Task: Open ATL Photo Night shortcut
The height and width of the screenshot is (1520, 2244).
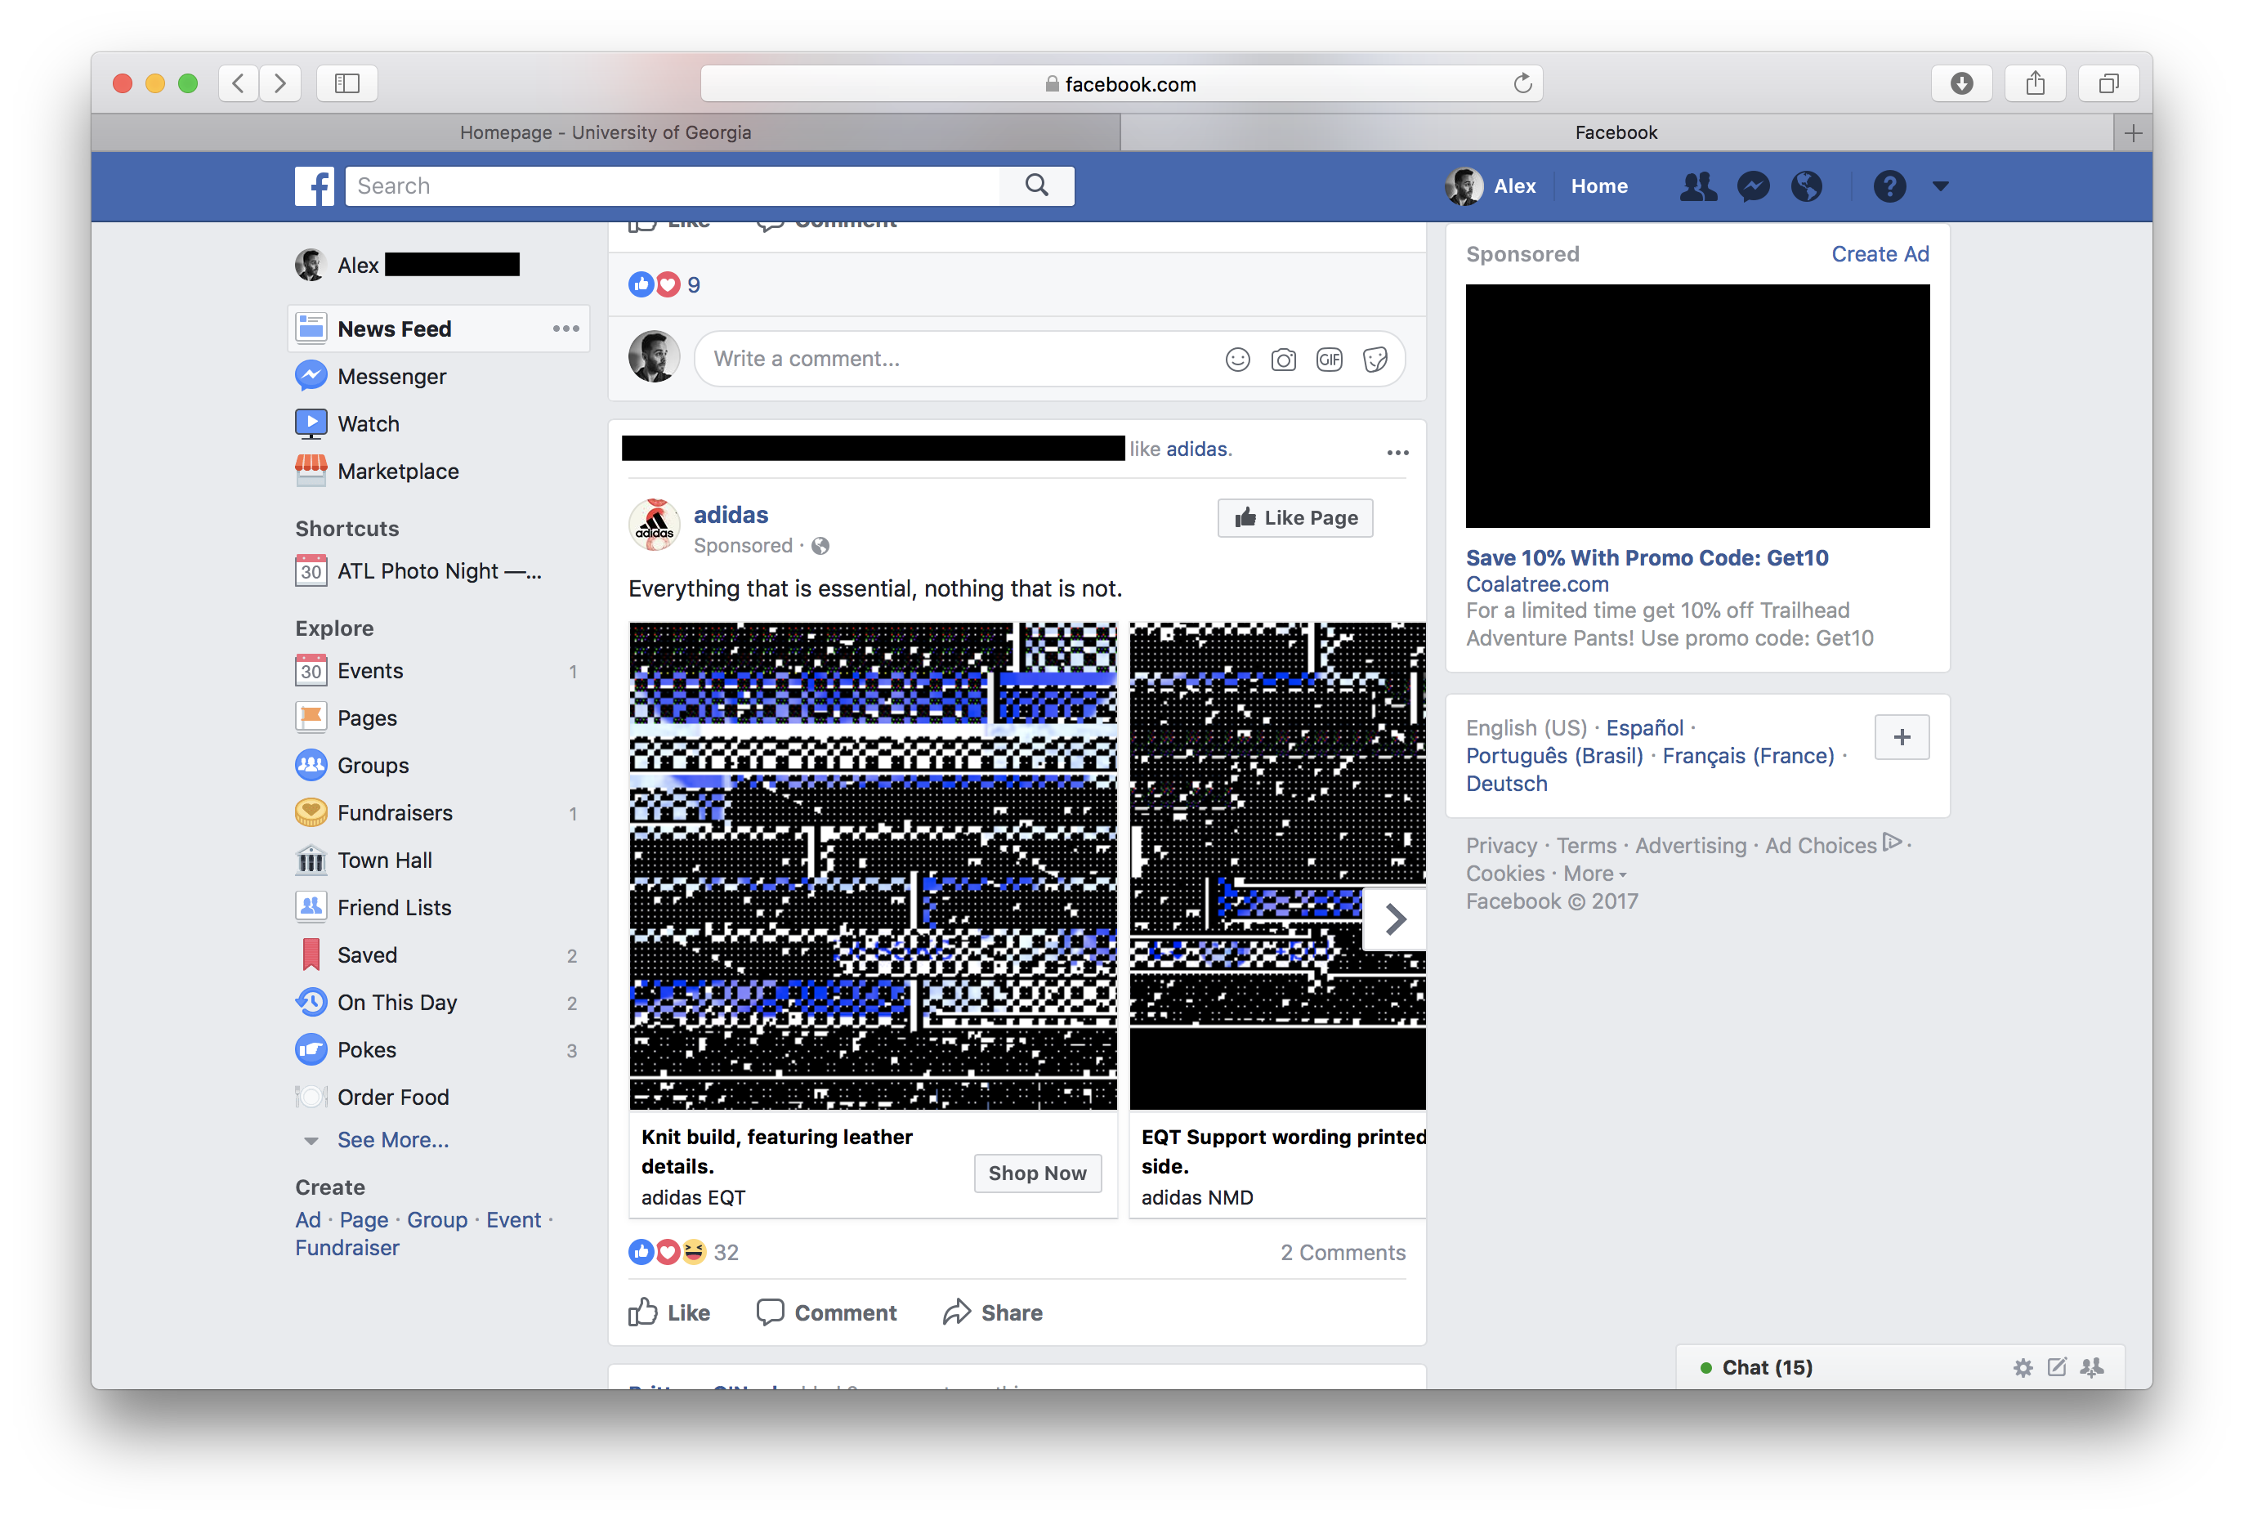Action: click(440, 570)
